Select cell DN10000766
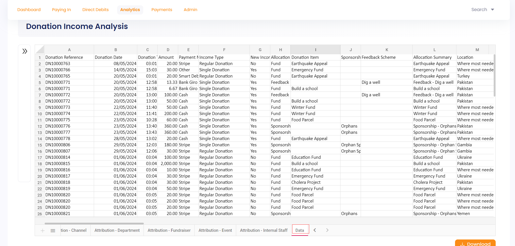Viewport: 515px width, 246px height. point(69,70)
